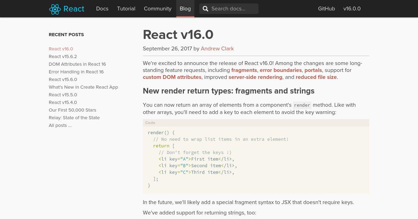Click the search magnifier icon

pyautogui.click(x=205, y=9)
